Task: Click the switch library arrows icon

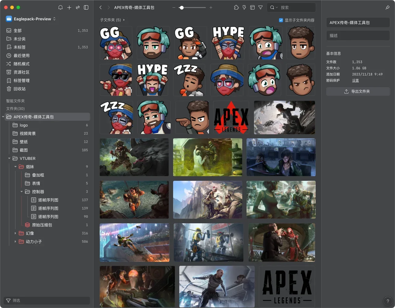Action: 78,7
